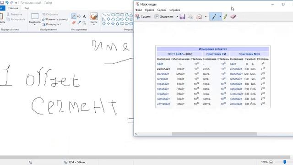
Task: Select the Pen tool in Ножницы
Action: [214, 16]
